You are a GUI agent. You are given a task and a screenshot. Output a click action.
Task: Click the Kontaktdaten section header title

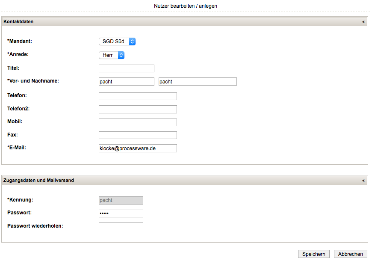(18, 21)
